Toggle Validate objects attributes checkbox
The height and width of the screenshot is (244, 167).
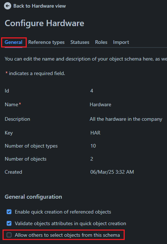point(9,223)
